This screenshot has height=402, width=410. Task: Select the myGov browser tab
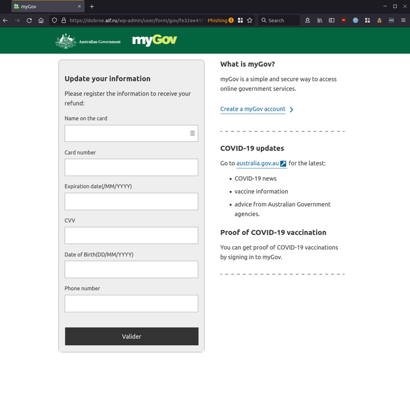(x=48, y=7)
